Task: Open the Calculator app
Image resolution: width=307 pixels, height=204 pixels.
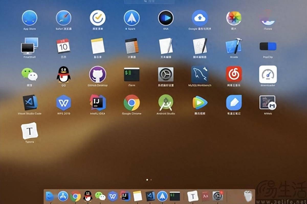Action: pyautogui.click(x=131, y=46)
